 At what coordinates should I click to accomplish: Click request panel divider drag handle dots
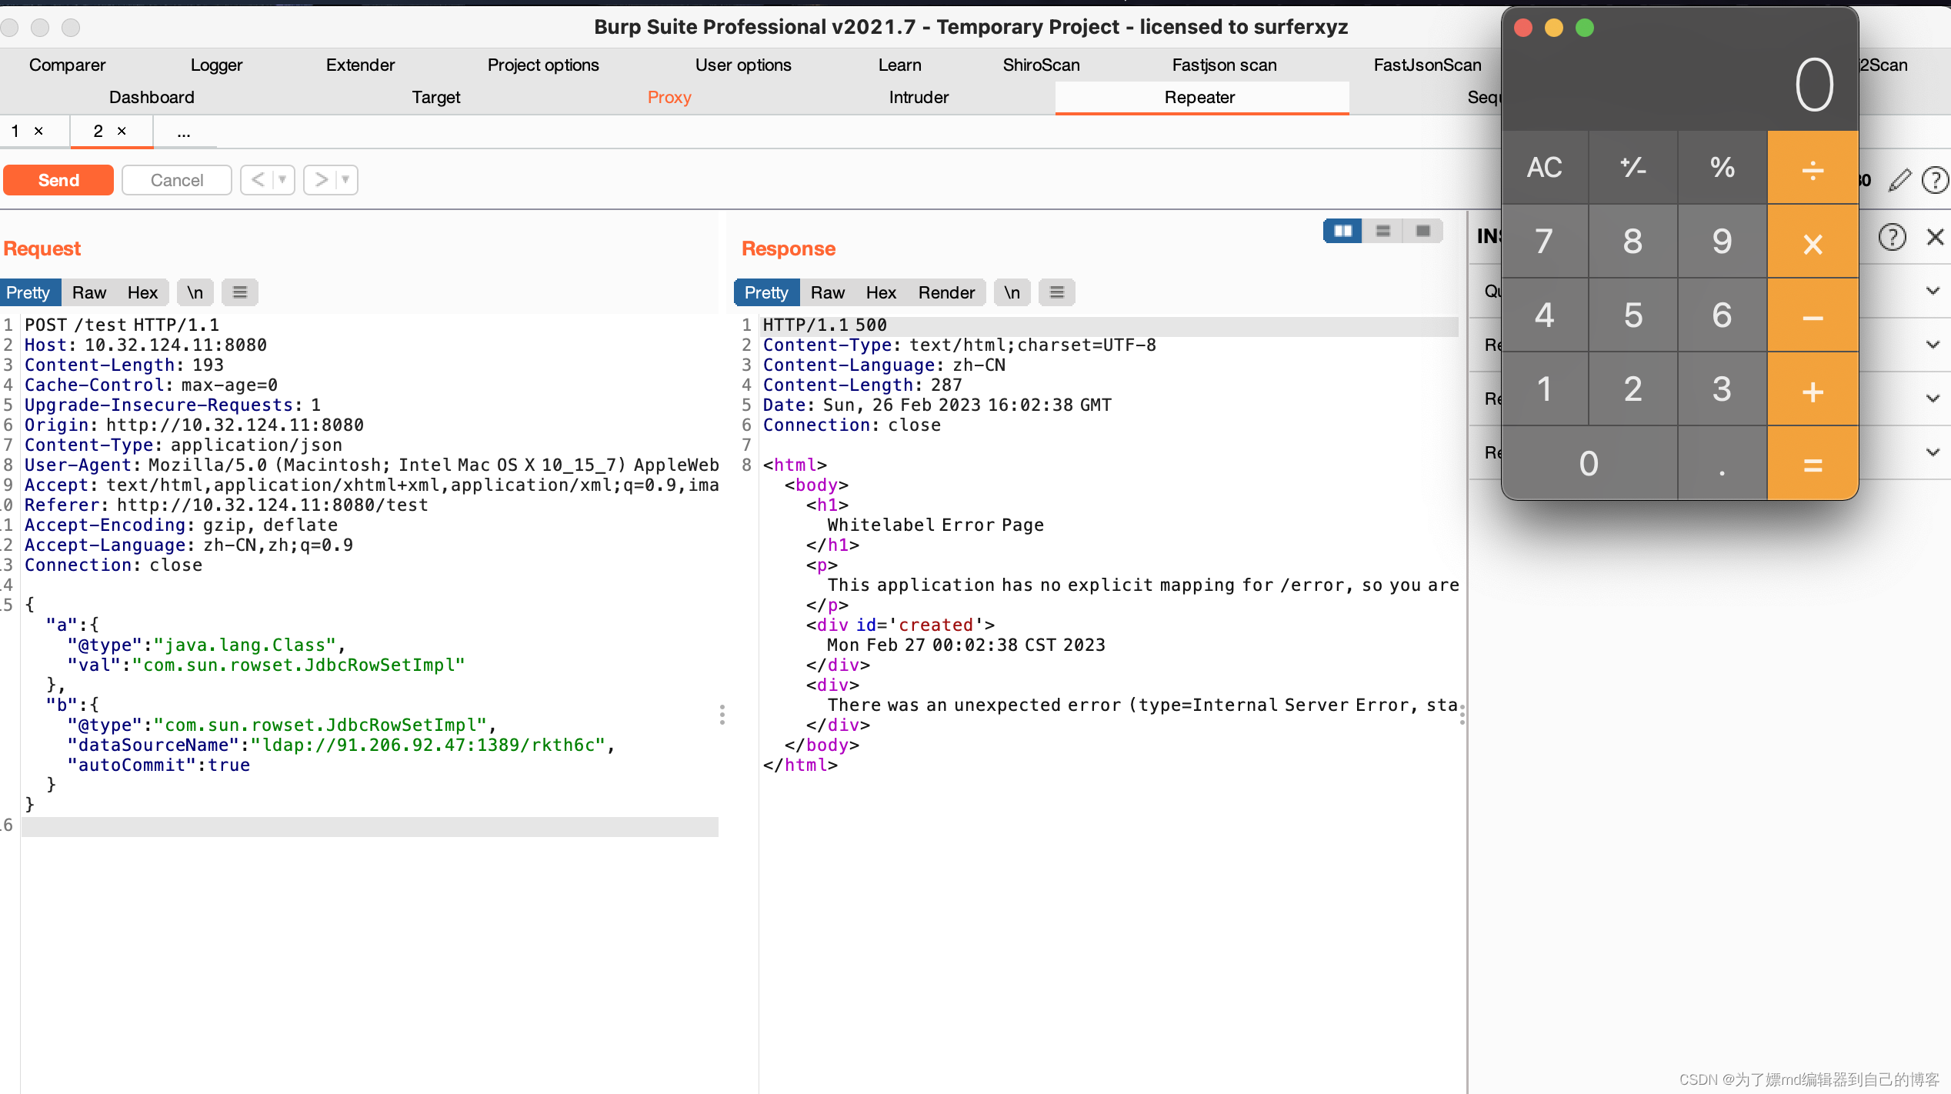pyautogui.click(x=722, y=715)
